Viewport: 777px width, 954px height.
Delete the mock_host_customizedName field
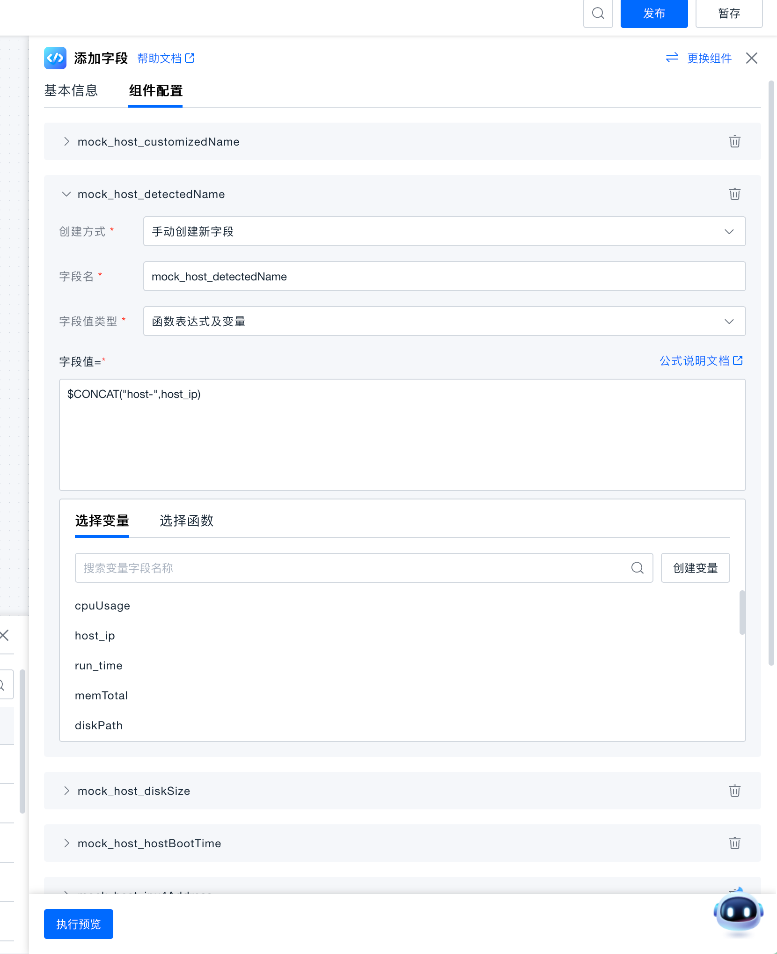[x=734, y=141]
